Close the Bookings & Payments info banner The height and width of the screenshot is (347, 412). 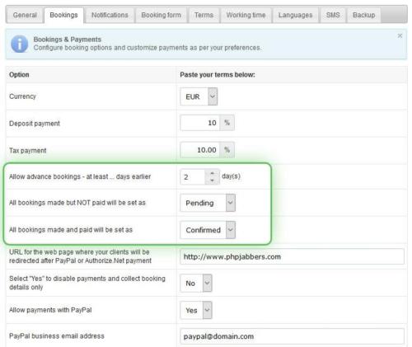click(400, 35)
